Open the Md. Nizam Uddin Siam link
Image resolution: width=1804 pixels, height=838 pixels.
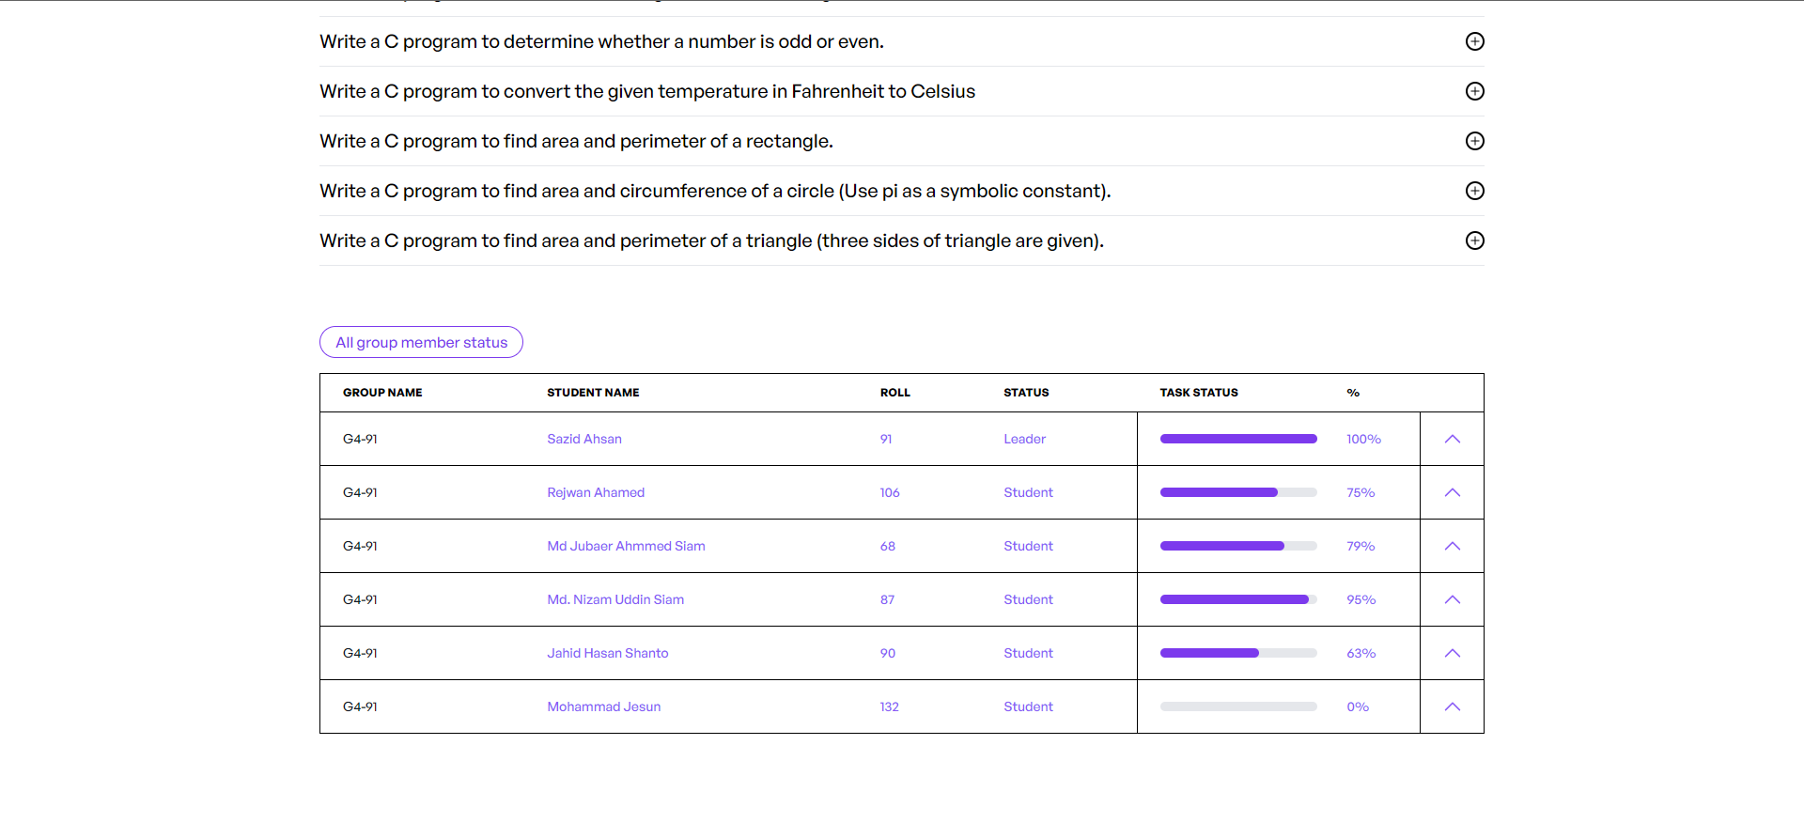615,599
